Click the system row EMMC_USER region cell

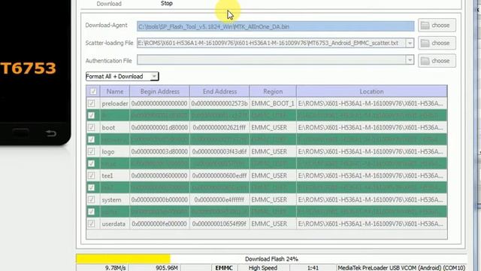[273, 199]
